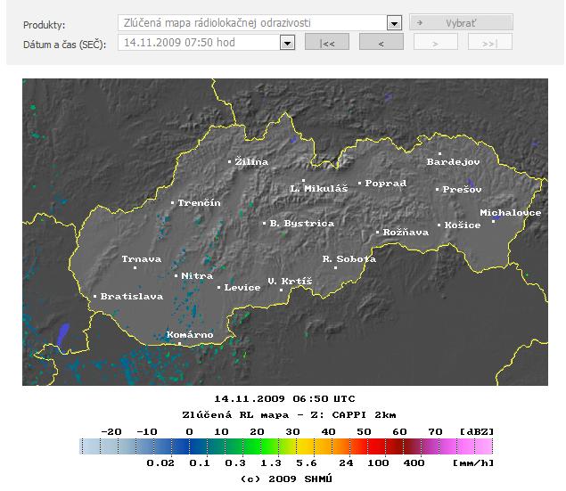Screen dimensions: 566x491
Task: Click the Rožňava city label on map
Action: pos(406,233)
